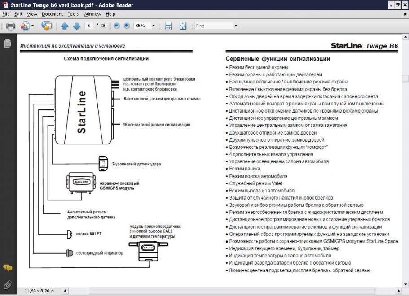Select the Fit Width page icon
Image resolution: width=409 pixels, height=296 pixels.
tap(168, 26)
